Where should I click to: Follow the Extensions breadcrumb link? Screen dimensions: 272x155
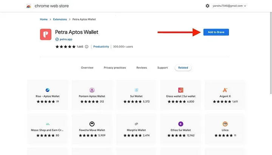pos(60,19)
